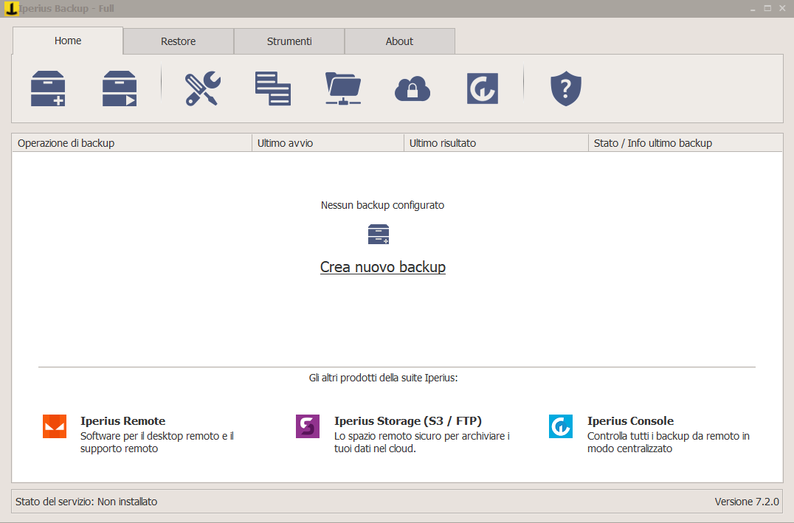
Task: Click the Iperius app icon in title bar
Action: pos(11,9)
